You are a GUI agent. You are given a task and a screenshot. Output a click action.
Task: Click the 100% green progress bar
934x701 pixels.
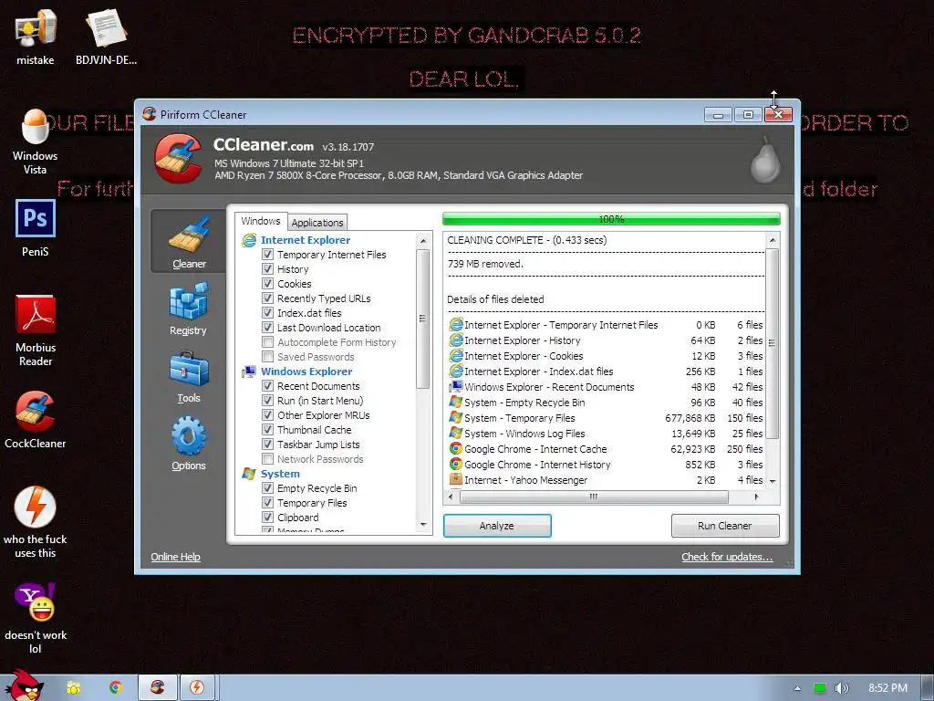[x=611, y=219]
